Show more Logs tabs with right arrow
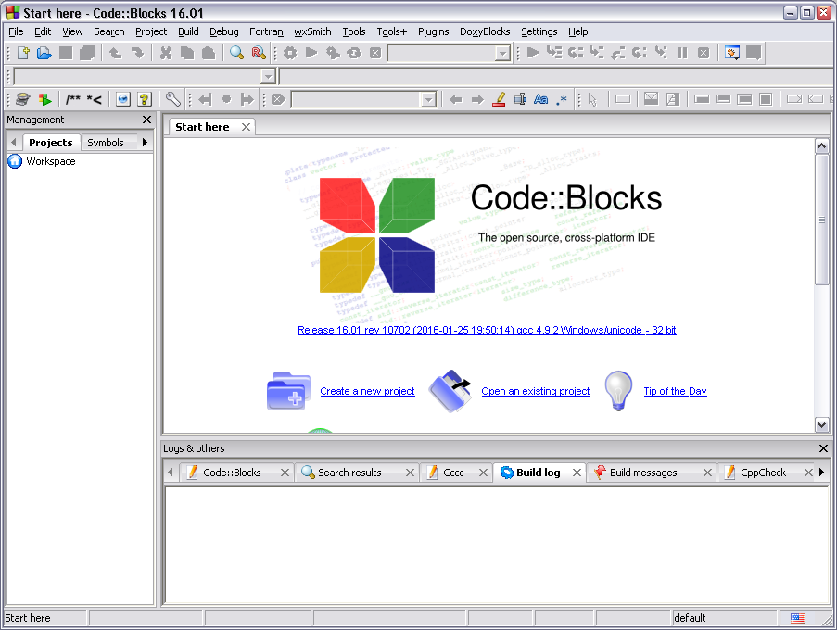The height and width of the screenshot is (630, 837). (821, 472)
